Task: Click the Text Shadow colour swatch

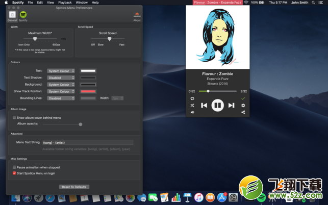Action: [x=88, y=78]
